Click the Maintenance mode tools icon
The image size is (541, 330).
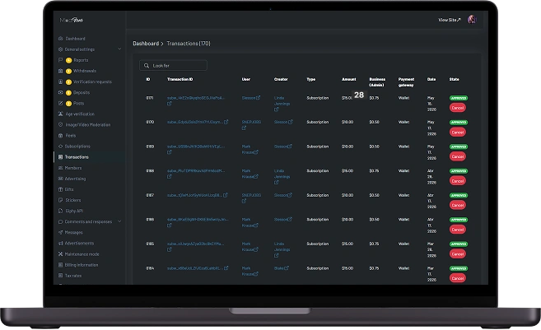61,254
